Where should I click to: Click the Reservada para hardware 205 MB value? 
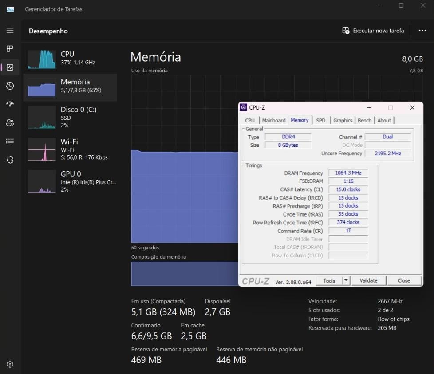(387, 328)
